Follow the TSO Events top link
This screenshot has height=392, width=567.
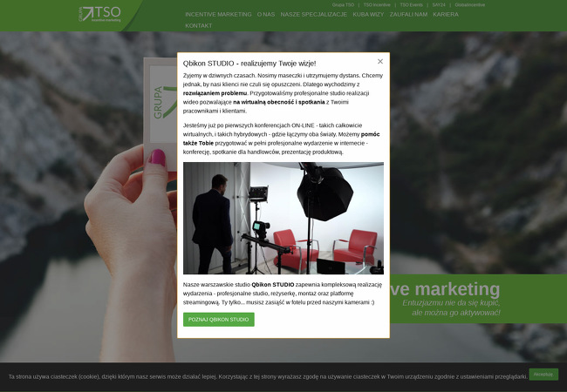pyautogui.click(x=411, y=5)
